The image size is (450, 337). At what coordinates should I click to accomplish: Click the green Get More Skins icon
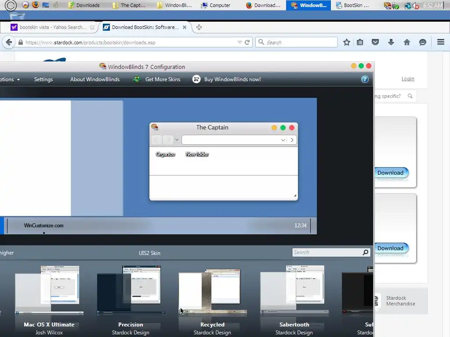tap(137, 79)
